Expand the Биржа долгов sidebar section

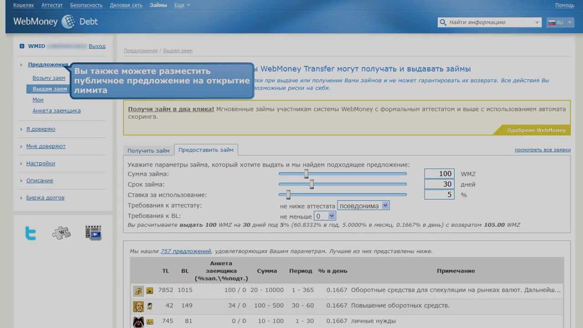point(45,198)
